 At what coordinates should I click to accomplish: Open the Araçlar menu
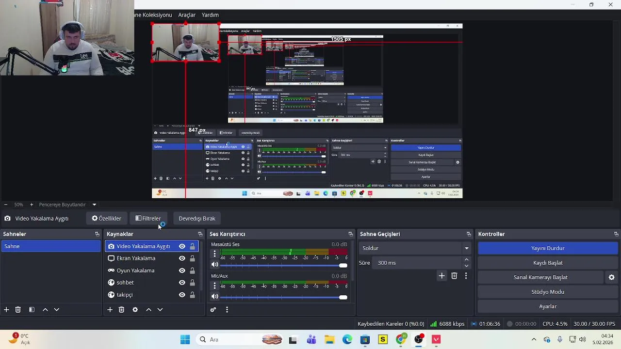(x=187, y=15)
